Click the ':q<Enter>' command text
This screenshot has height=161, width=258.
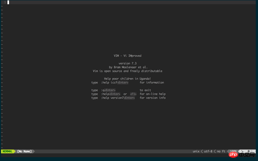click(x=108, y=90)
